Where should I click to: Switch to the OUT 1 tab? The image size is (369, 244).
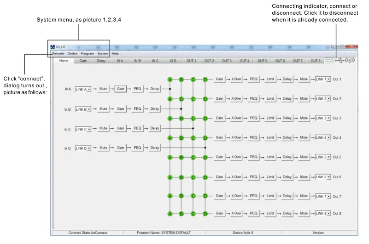[191, 61]
